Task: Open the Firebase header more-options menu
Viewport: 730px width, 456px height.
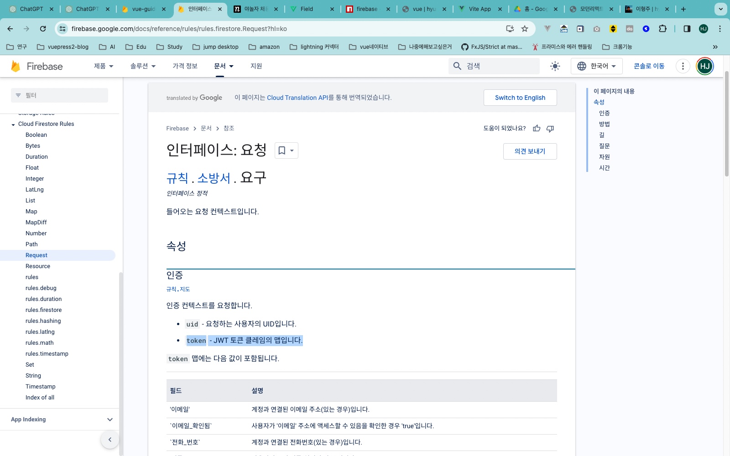Action: 683,66
